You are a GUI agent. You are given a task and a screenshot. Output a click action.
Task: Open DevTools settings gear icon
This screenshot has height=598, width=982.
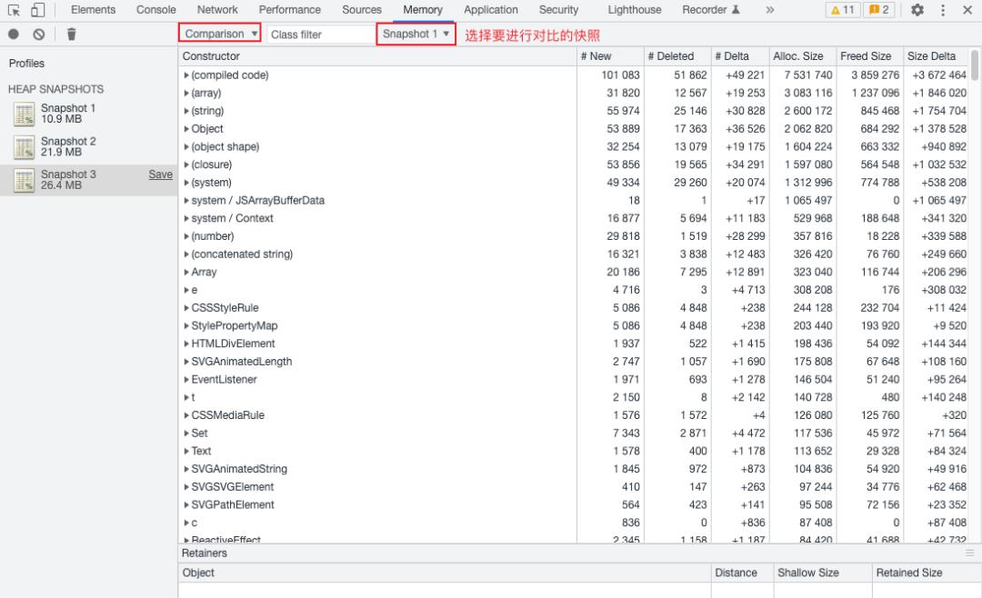pos(917,10)
